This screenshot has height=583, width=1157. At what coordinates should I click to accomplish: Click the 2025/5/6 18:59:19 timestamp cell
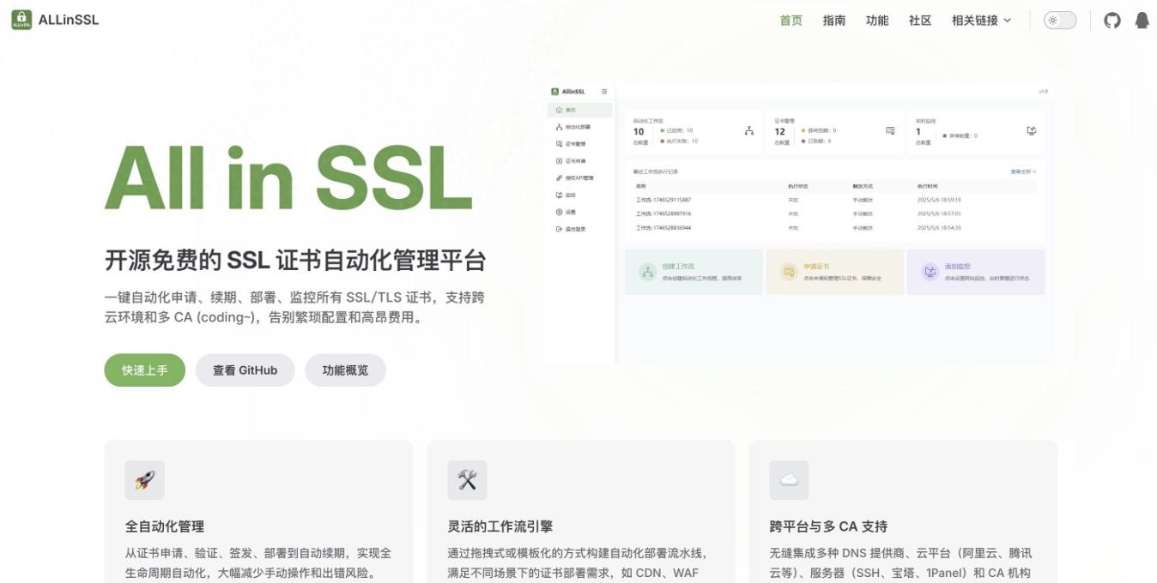(x=939, y=200)
